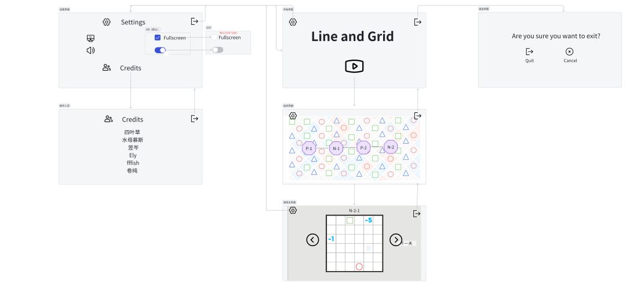The height and width of the screenshot is (289, 626).
Task: Check the unchecked Fullscreen checkbox
Action: 214,38
